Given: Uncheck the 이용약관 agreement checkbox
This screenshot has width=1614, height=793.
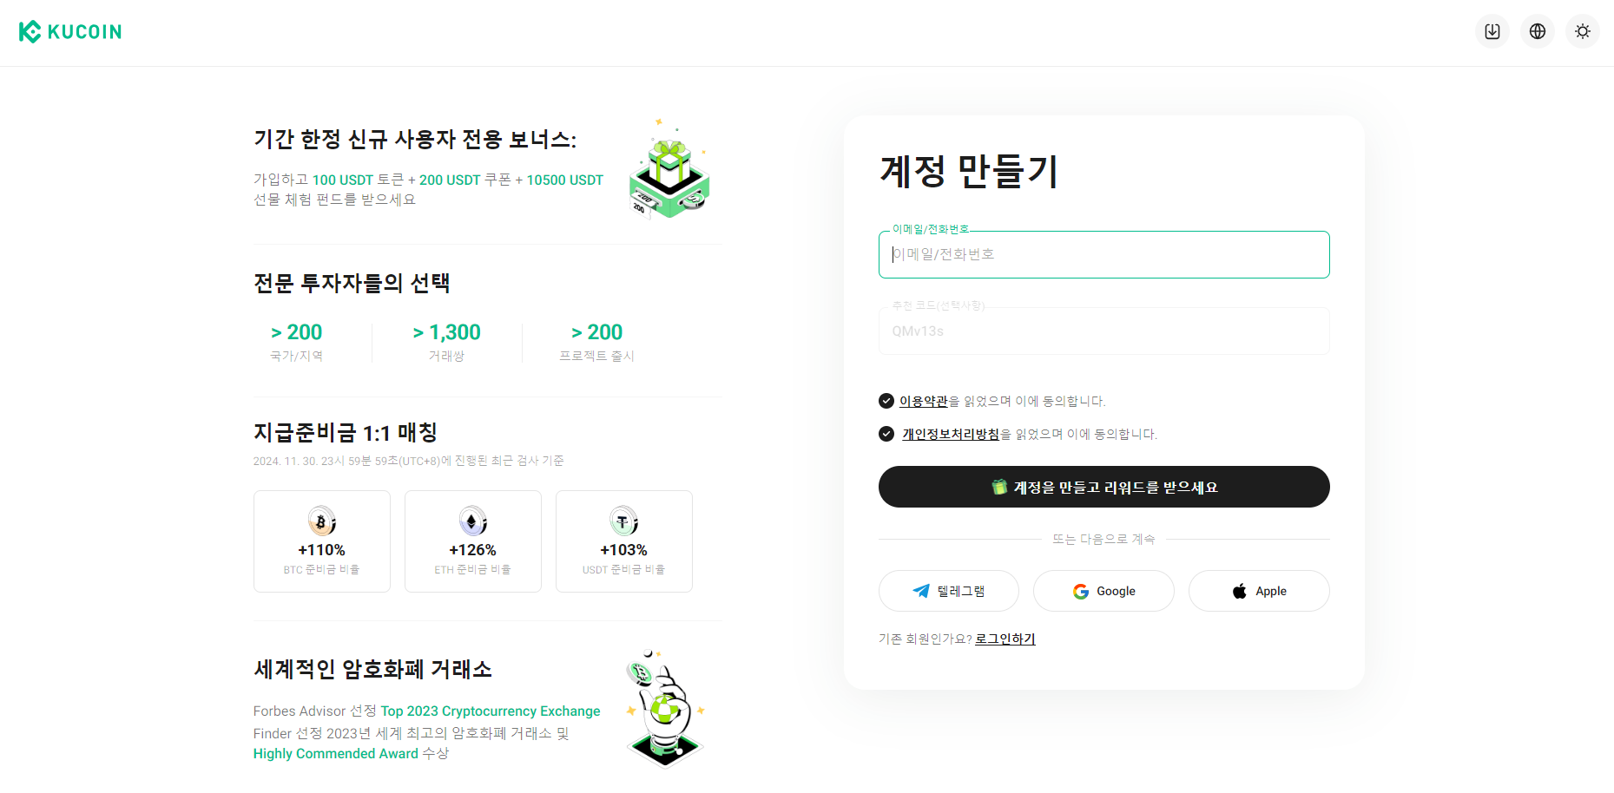Looking at the screenshot, I should (886, 401).
